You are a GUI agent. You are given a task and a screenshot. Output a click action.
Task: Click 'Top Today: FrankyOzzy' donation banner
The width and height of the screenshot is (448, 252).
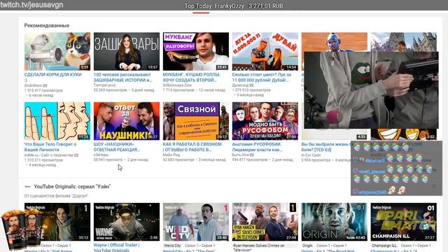pos(234,6)
